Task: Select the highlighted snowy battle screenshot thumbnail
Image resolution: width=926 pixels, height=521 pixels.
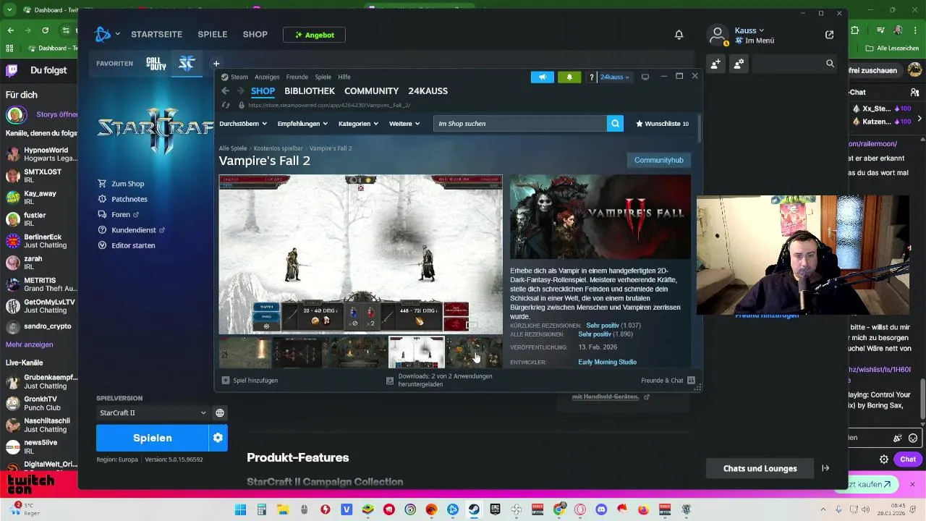Action: (x=417, y=352)
